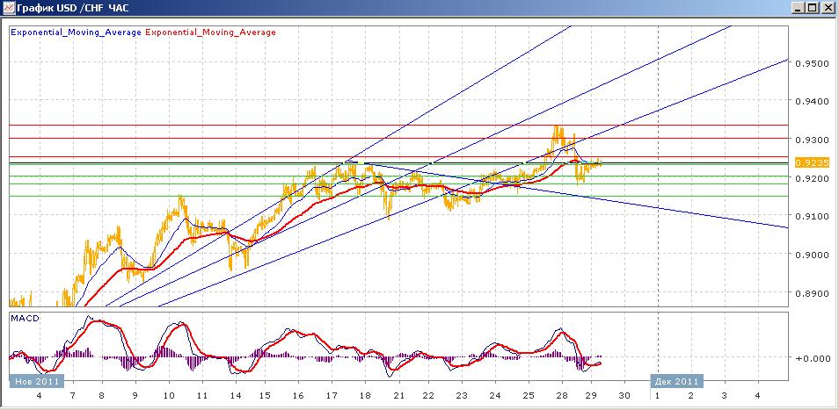
Task: Select date 8 on the time axis
Action: point(102,396)
